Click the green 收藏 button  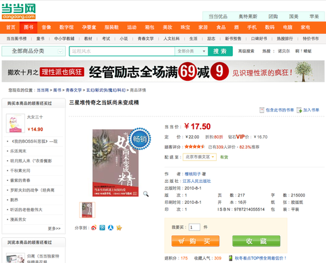click(x=256, y=241)
